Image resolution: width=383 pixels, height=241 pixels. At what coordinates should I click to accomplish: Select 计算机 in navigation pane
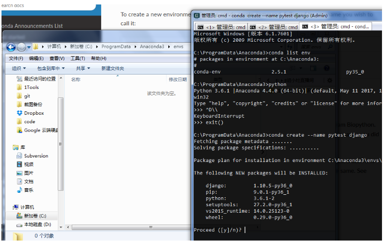[27, 207]
